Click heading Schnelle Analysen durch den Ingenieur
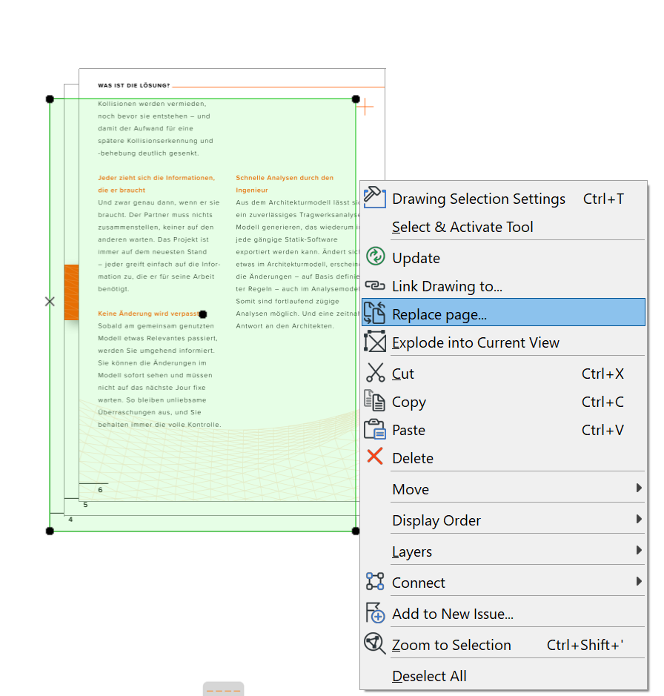The image size is (664, 696). 285,184
